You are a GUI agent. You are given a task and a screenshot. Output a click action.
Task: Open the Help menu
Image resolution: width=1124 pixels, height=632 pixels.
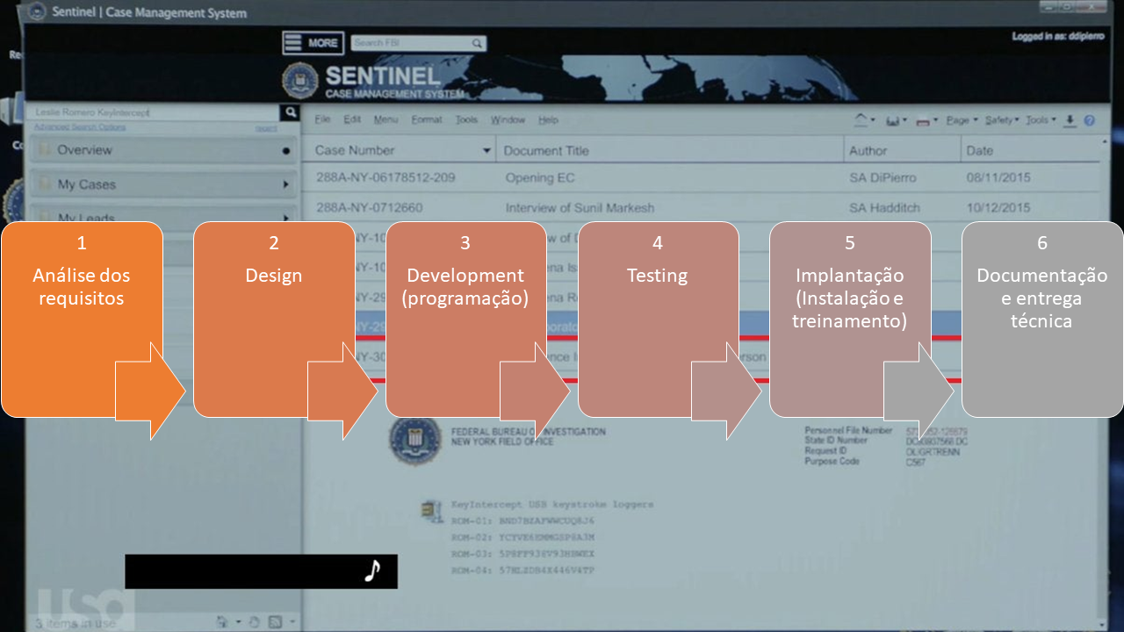coord(548,120)
